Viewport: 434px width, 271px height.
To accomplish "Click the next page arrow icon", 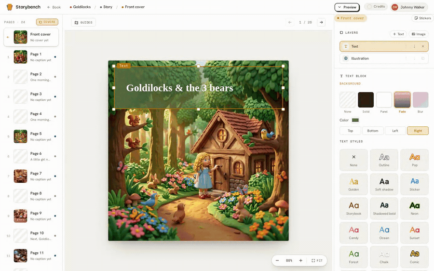I will tap(321, 22).
